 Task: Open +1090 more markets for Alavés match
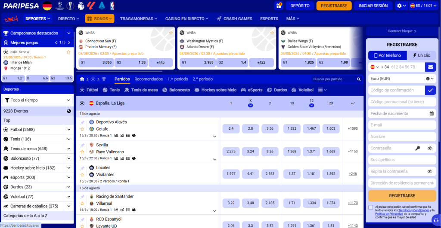coord(353,128)
